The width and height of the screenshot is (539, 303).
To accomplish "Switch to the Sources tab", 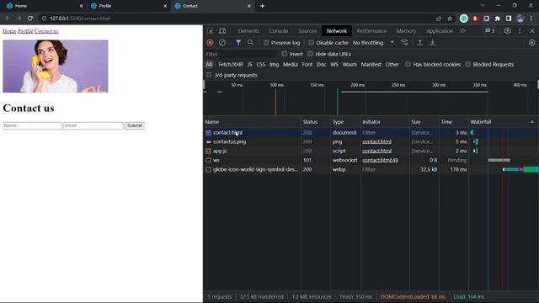I will point(307,31).
